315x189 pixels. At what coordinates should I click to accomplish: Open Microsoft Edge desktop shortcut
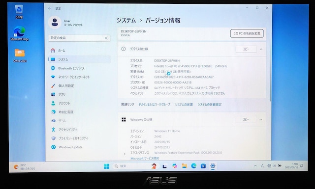click(20, 34)
